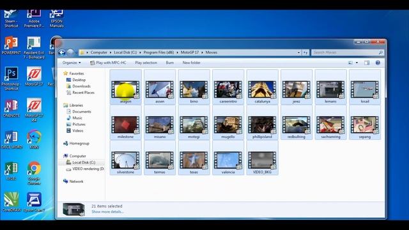Open the Organize dropdown menu
This screenshot has width=409, height=230.
[x=72, y=63]
